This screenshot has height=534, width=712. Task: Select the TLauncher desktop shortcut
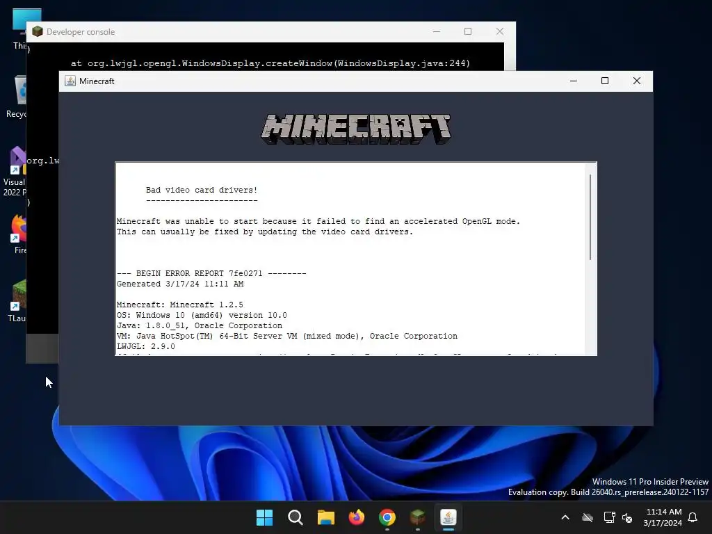tap(17, 301)
